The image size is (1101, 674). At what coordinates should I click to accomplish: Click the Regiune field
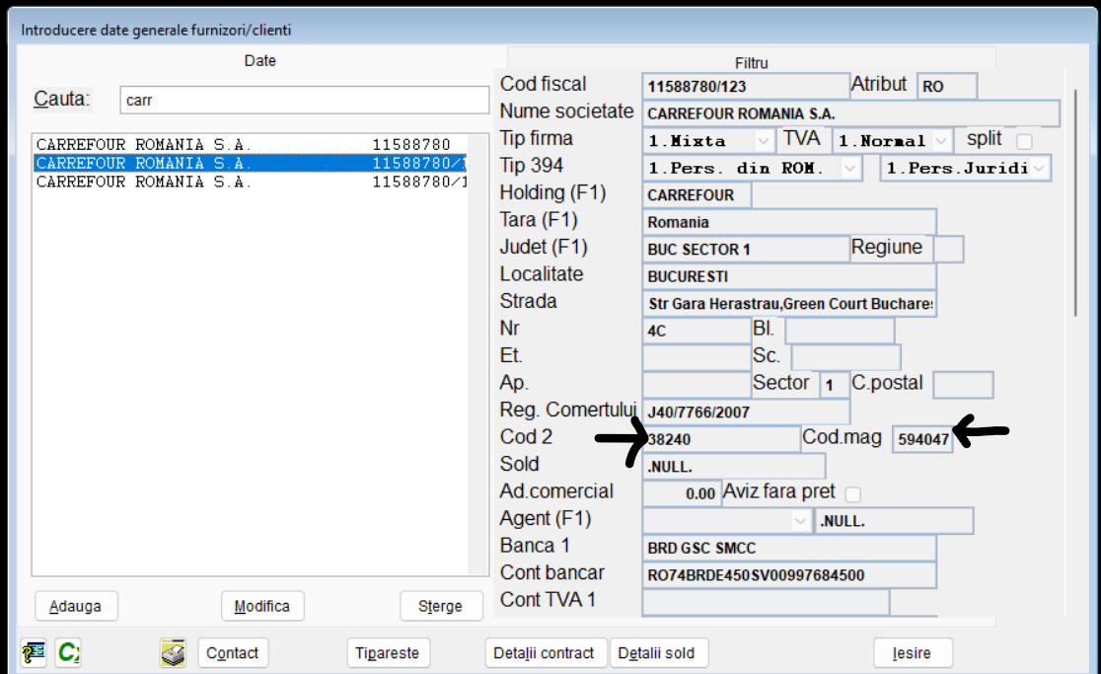click(948, 250)
